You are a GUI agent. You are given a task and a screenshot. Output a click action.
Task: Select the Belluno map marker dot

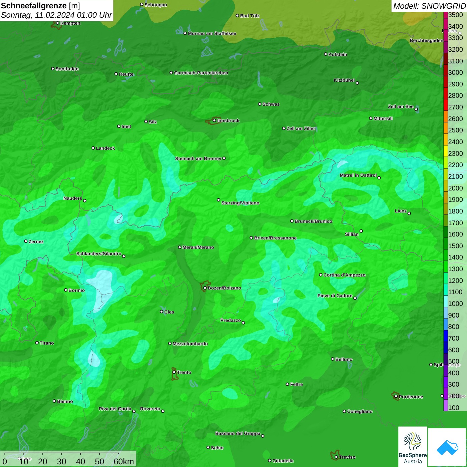click(333, 359)
